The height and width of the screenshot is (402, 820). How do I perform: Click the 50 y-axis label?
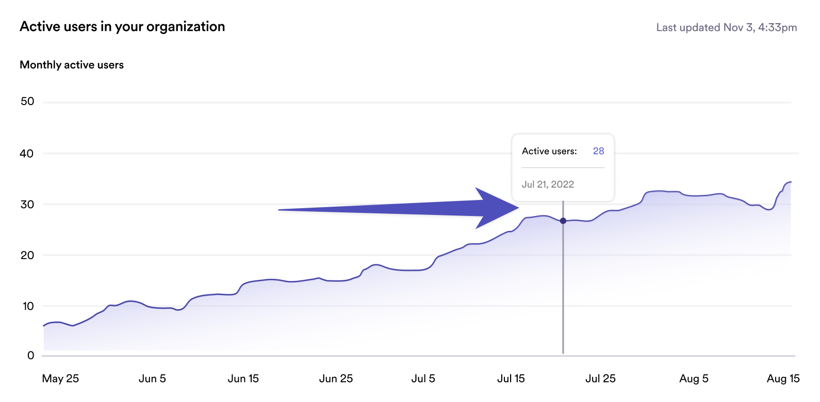pos(27,102)
